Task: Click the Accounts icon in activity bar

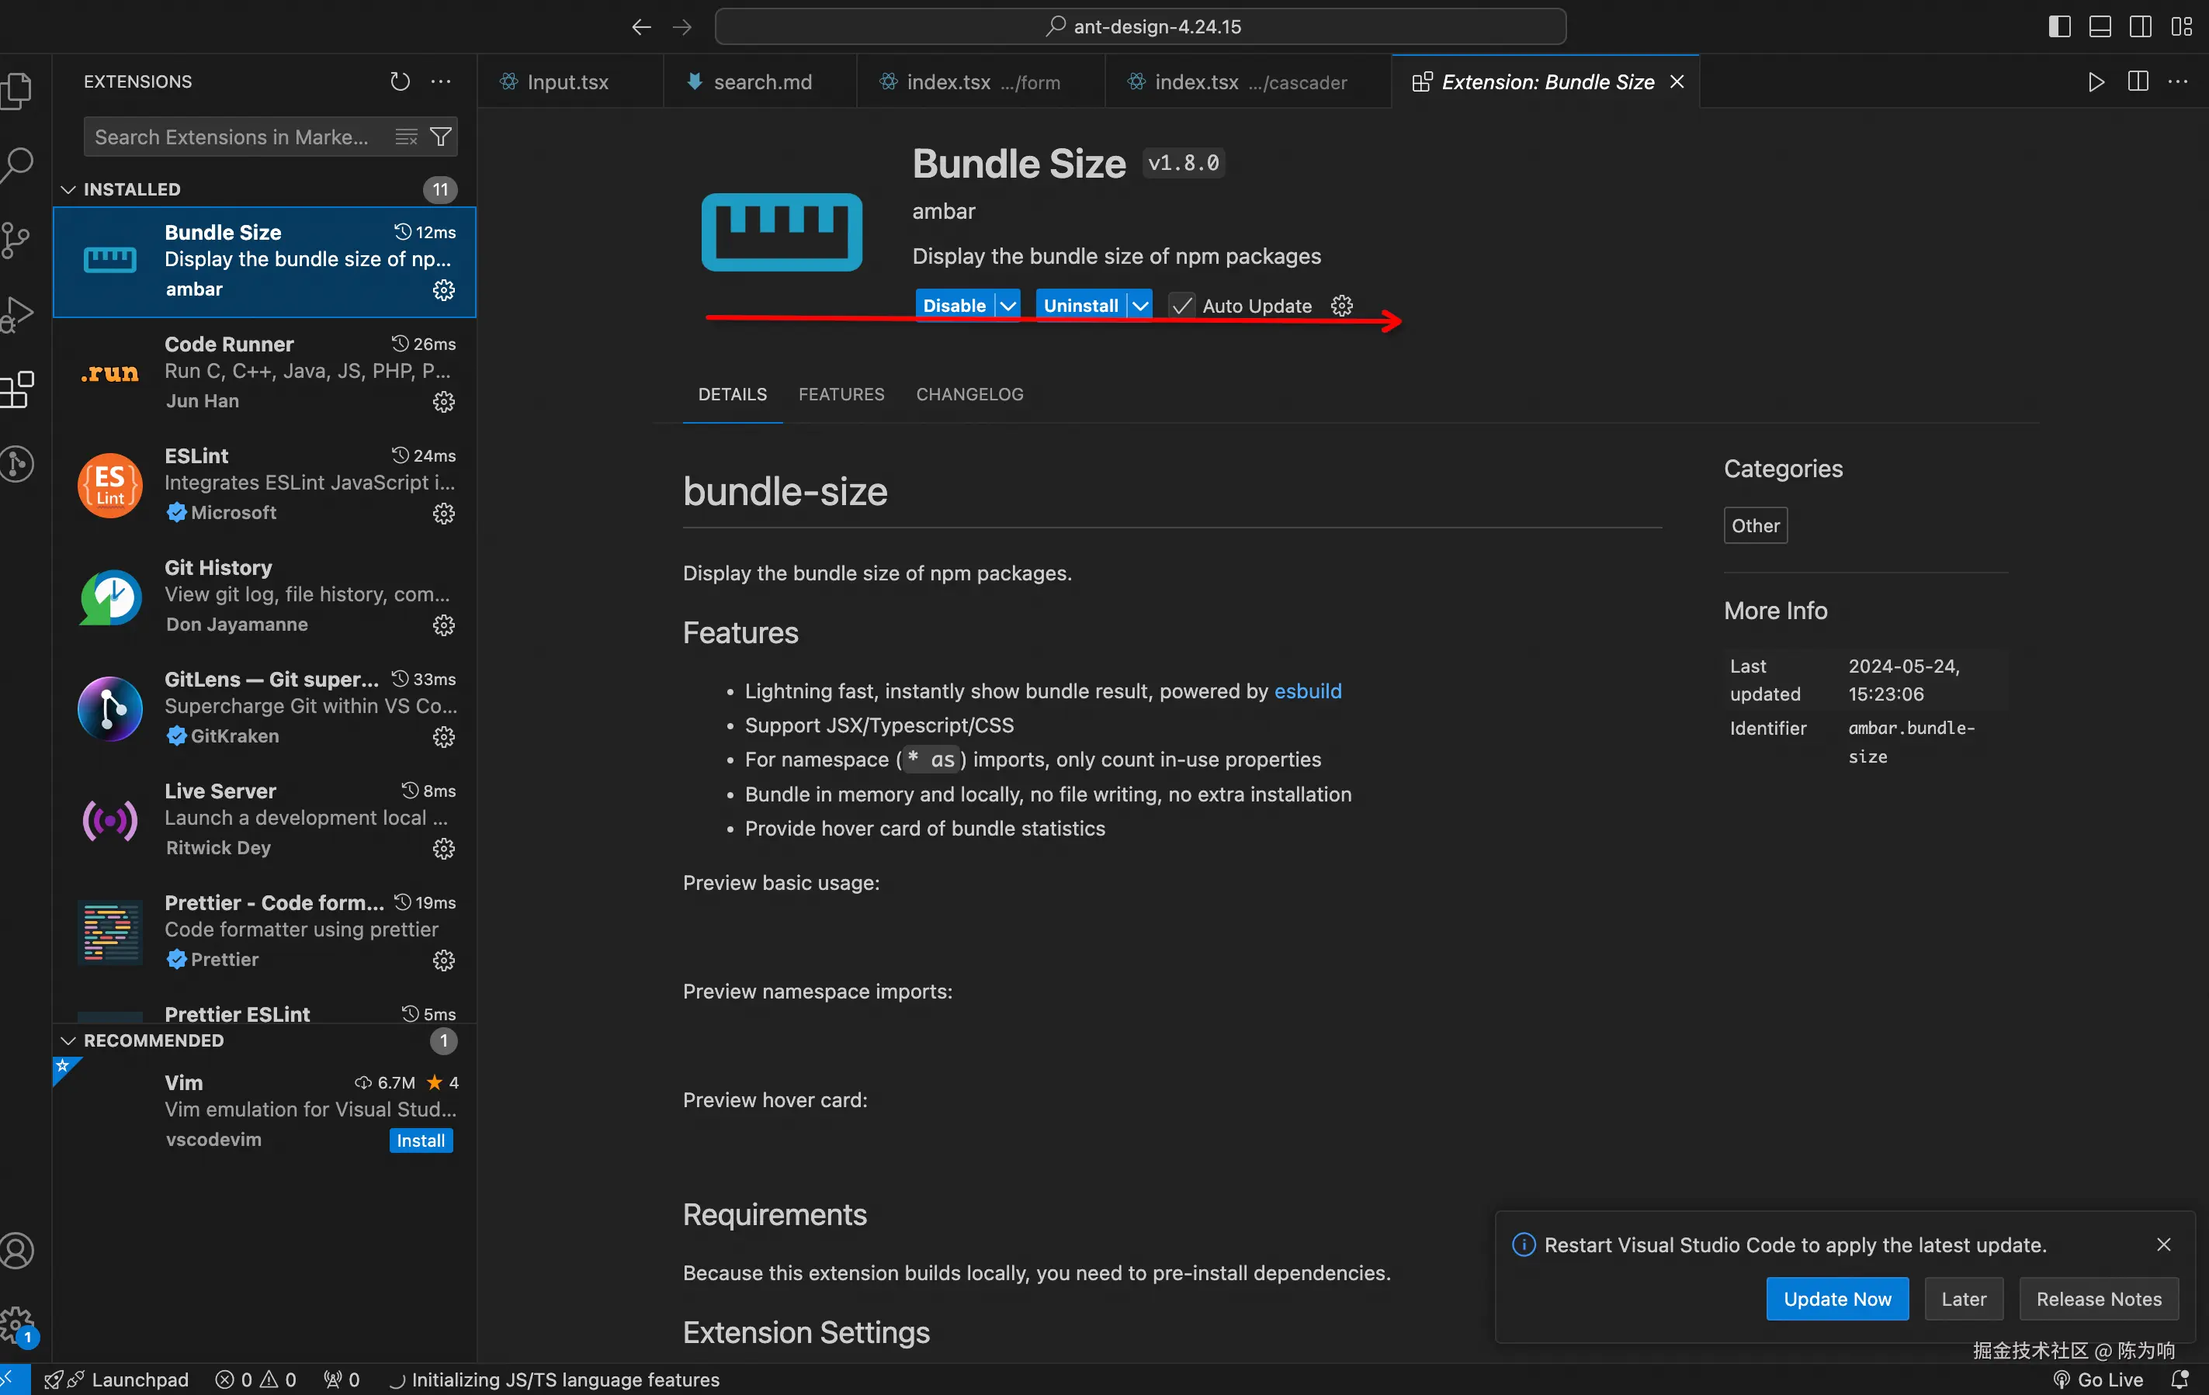Action: point(16,1250)
